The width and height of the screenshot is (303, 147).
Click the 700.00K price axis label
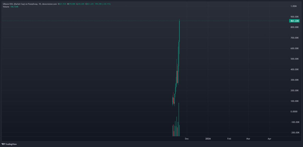click(294, 38)
